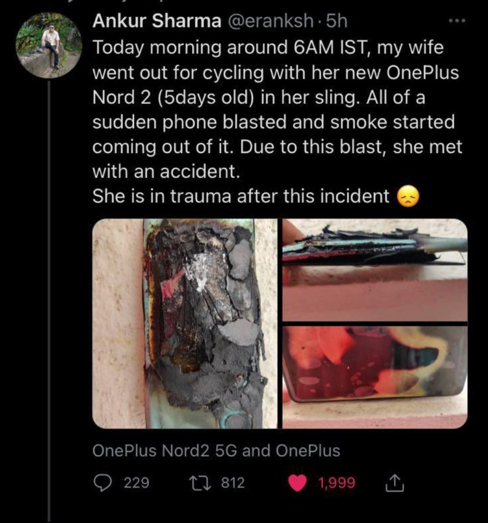Click the 229 replies count
This screenshot has width=488, height=523.
[136, 483]
